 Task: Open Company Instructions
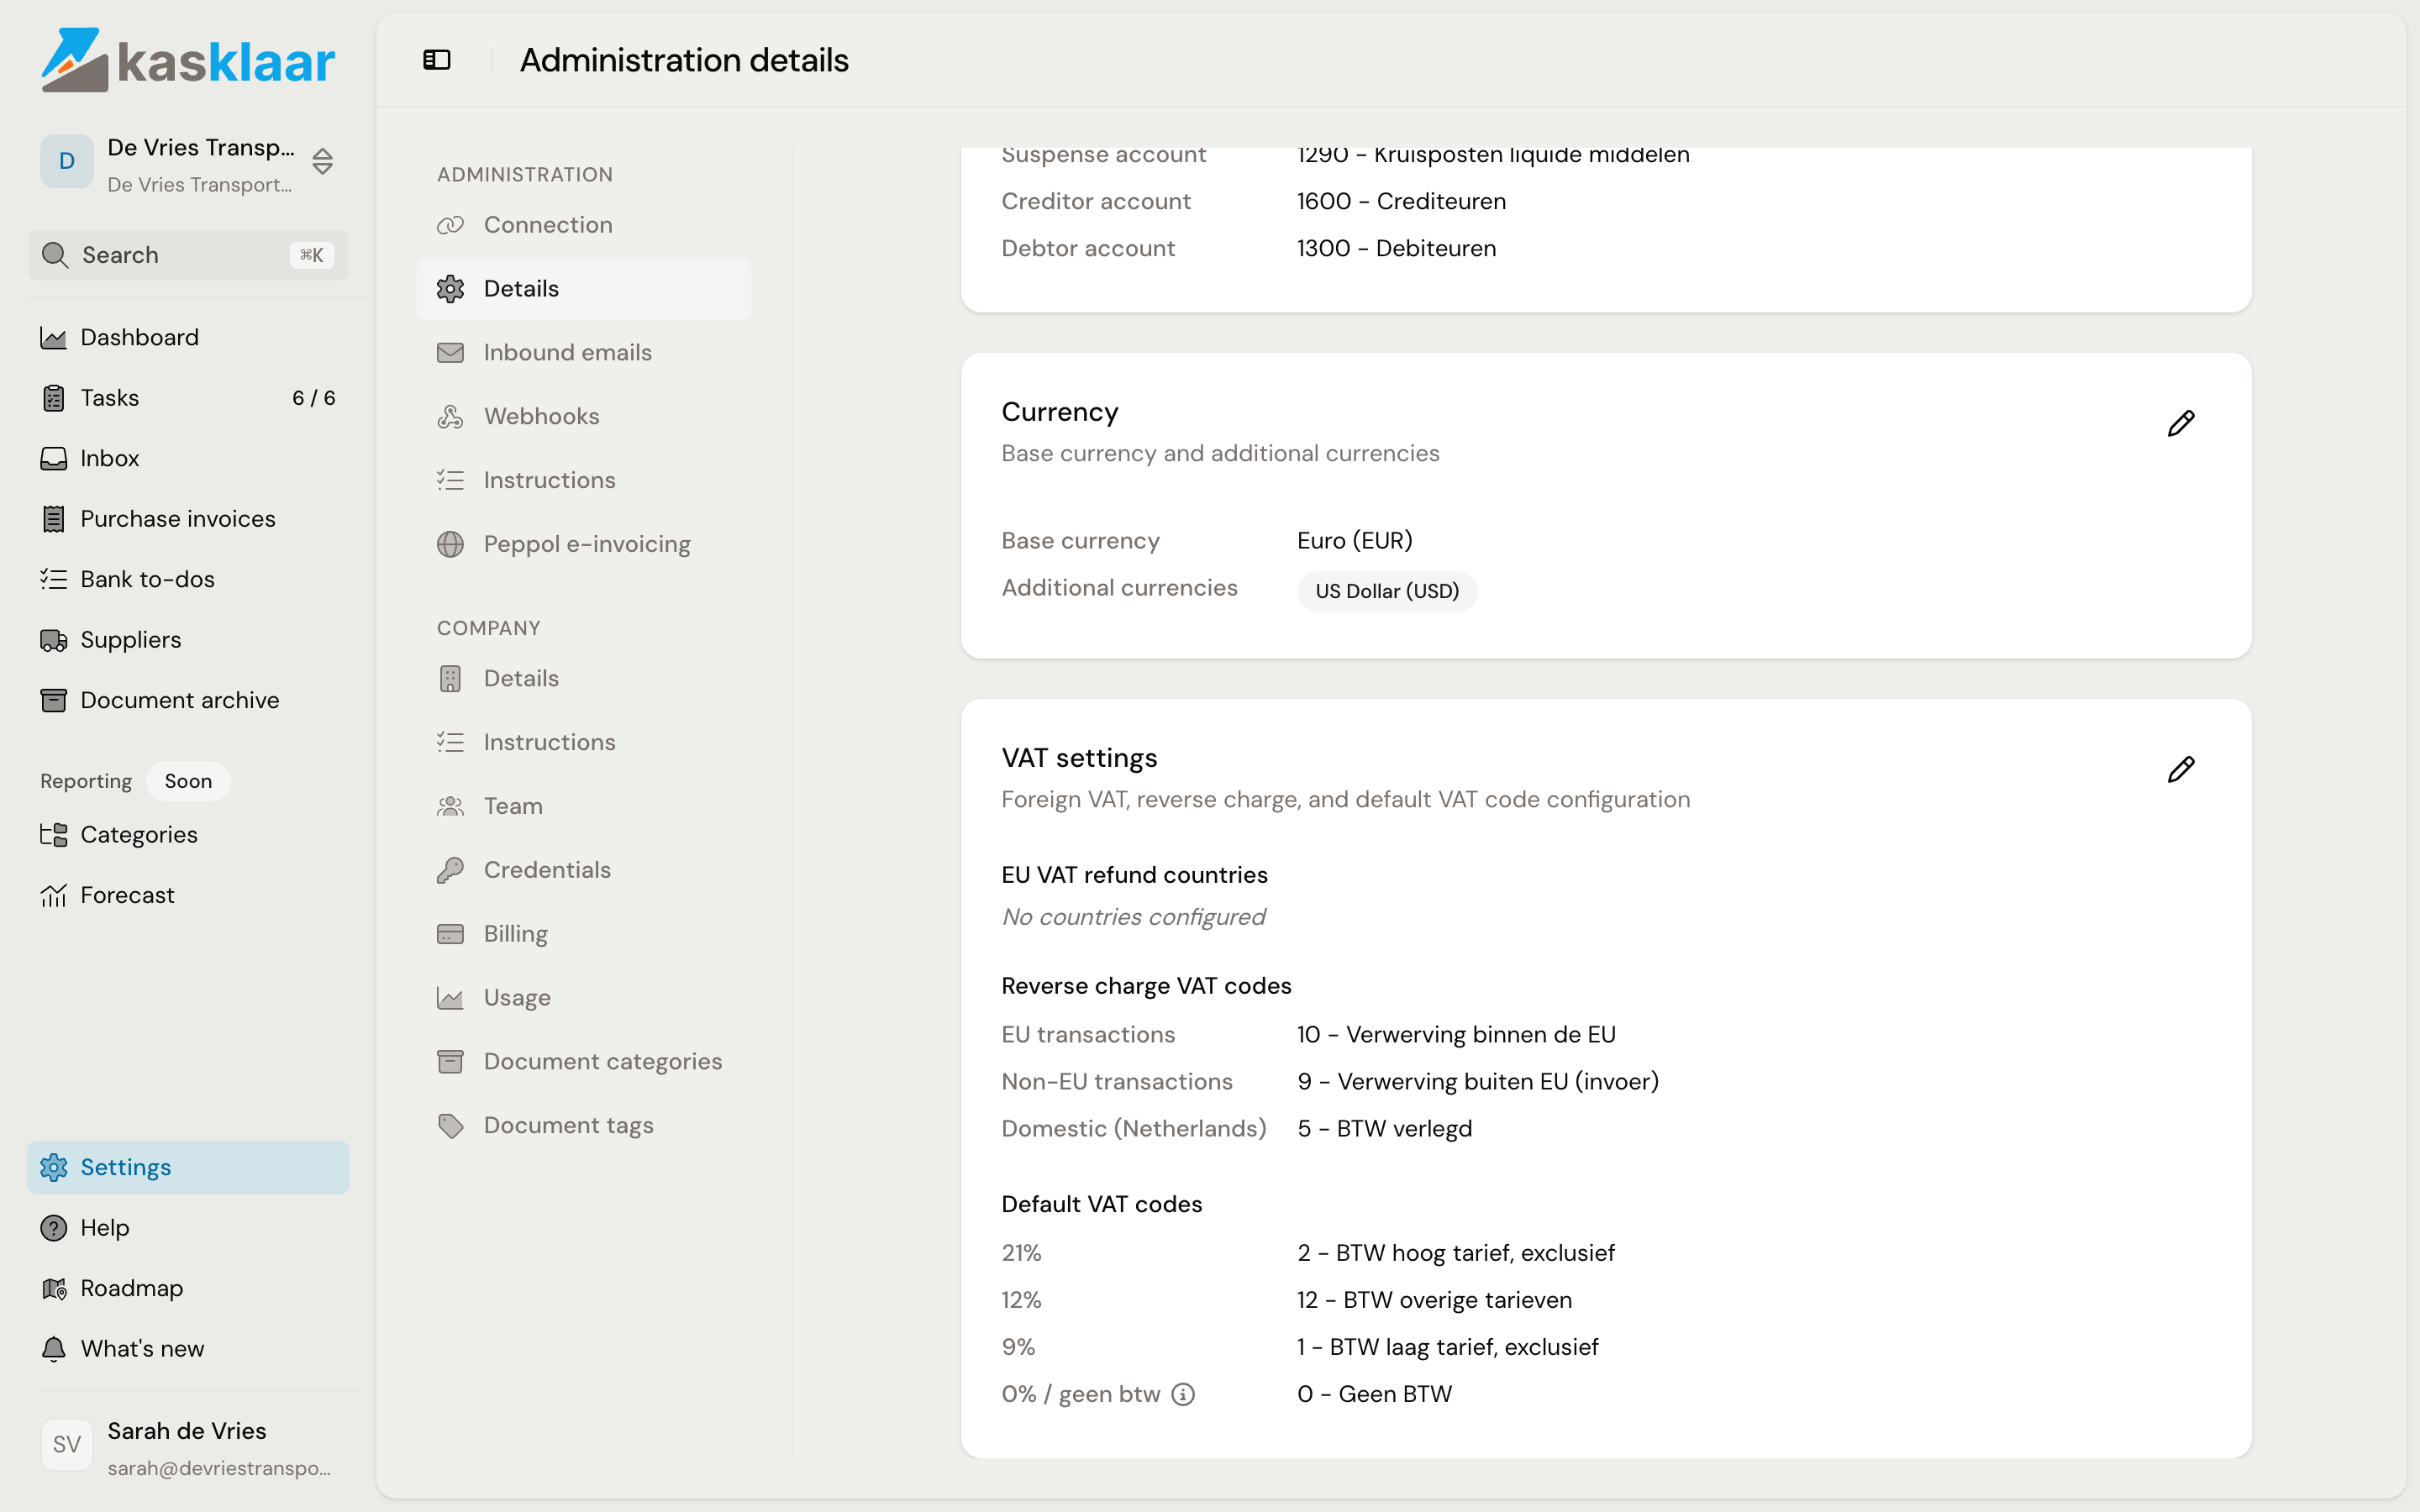tap(584, 743)
